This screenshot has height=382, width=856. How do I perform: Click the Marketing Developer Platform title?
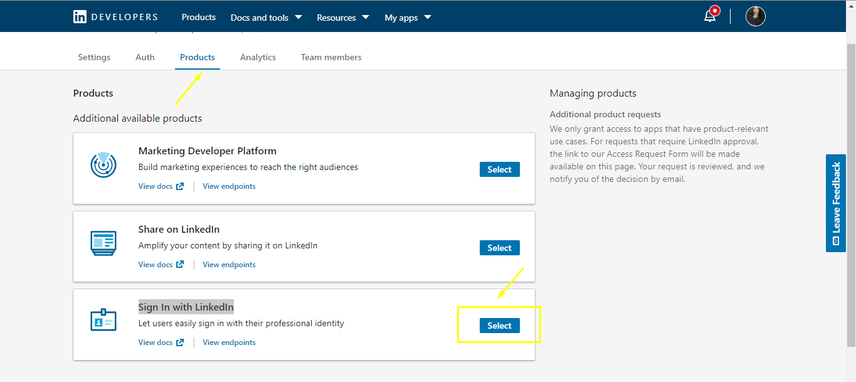(x=208, y=151)
